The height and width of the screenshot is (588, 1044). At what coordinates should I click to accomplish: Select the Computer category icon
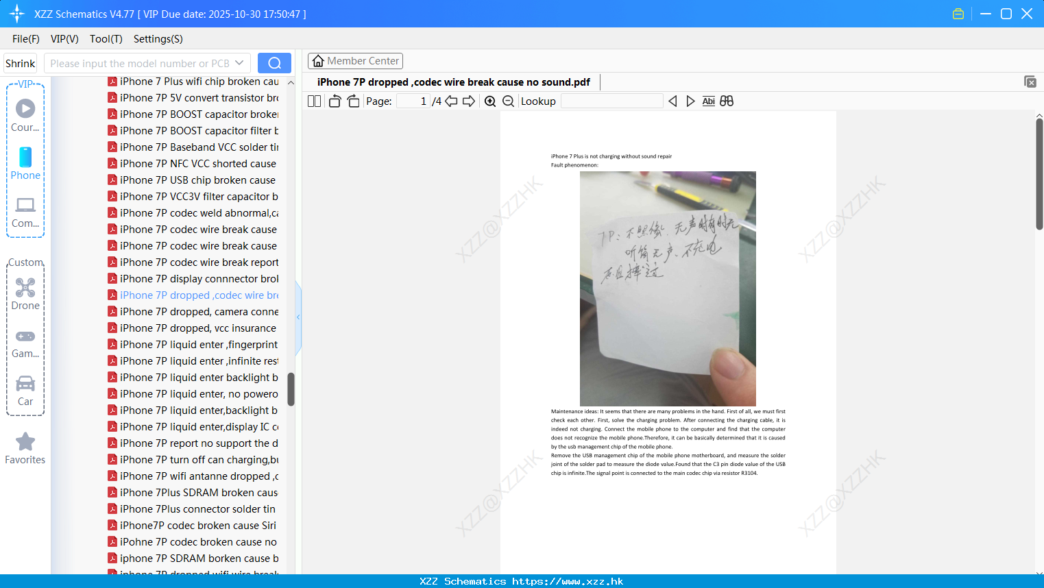pos(25,212)
